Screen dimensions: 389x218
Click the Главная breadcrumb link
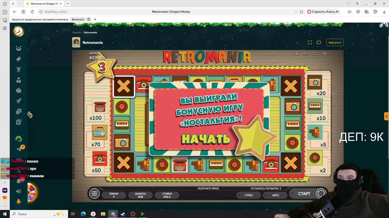coord(77,32)
